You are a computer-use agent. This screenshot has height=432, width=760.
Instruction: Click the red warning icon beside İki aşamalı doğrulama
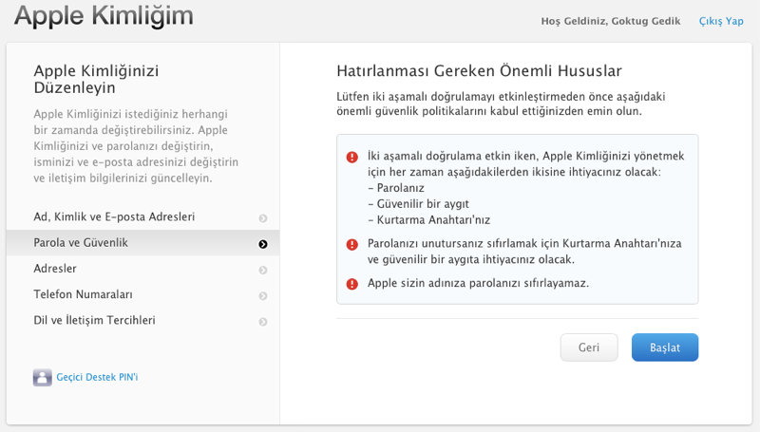(x=352, y=157)
